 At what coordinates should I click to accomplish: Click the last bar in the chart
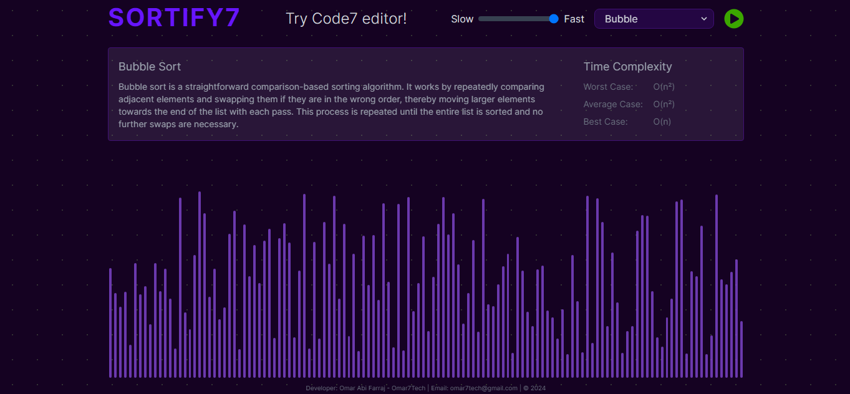741,349
